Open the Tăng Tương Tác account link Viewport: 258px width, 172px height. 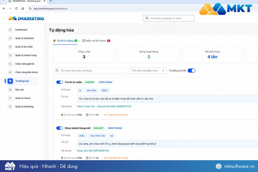104,106
